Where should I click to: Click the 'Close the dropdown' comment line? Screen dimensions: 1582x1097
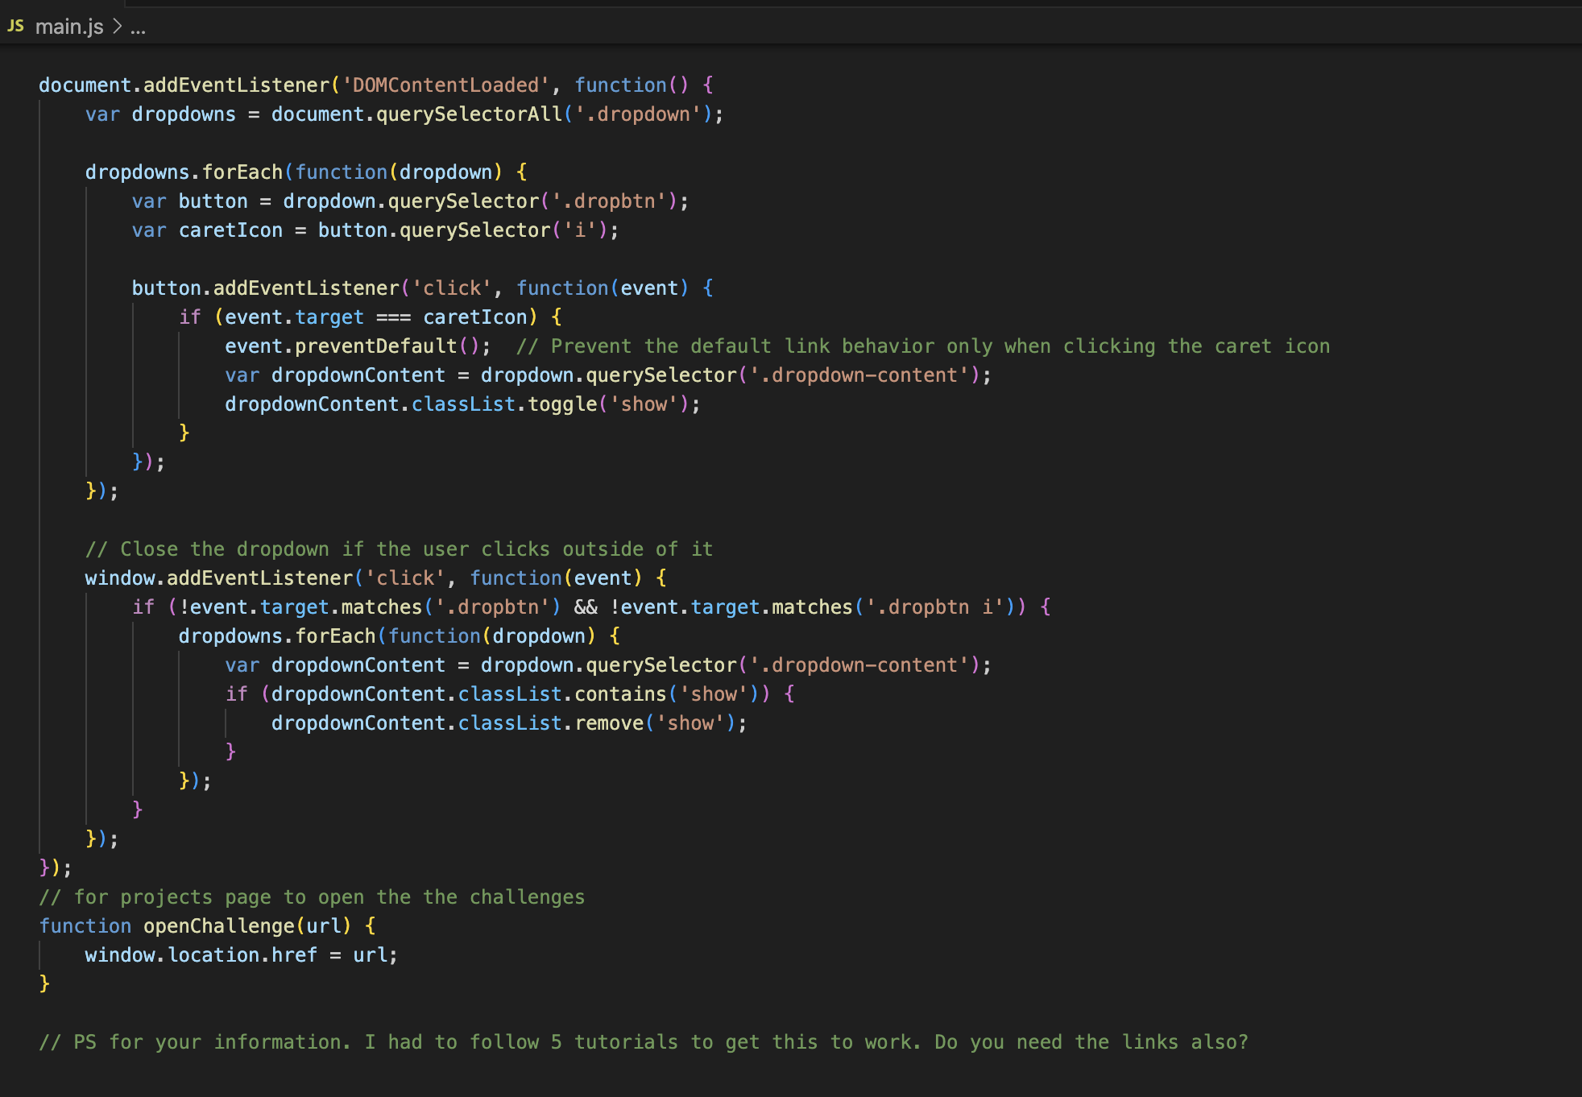pyautogui.click(x=399, y=548)
